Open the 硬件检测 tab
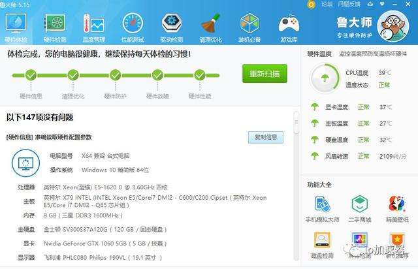418x269 pixels. pos(55,27)
